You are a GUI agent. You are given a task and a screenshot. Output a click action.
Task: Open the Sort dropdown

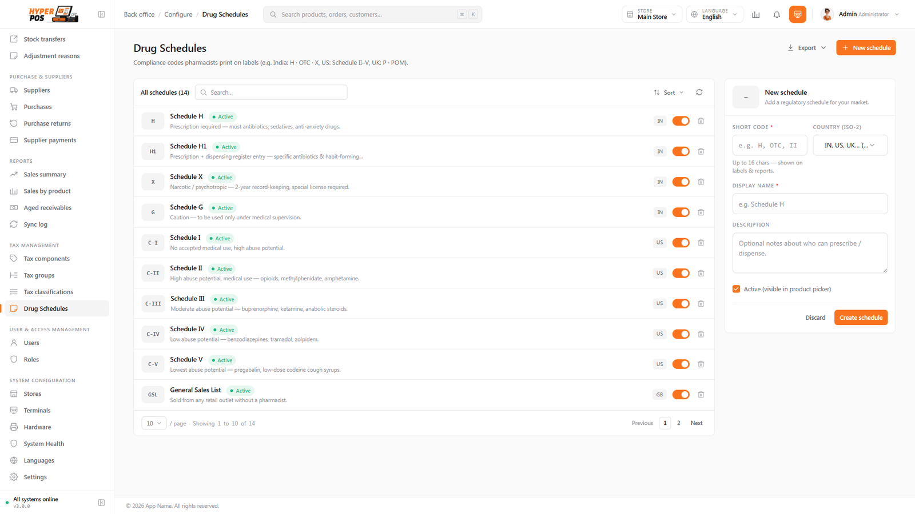point(669,93)
